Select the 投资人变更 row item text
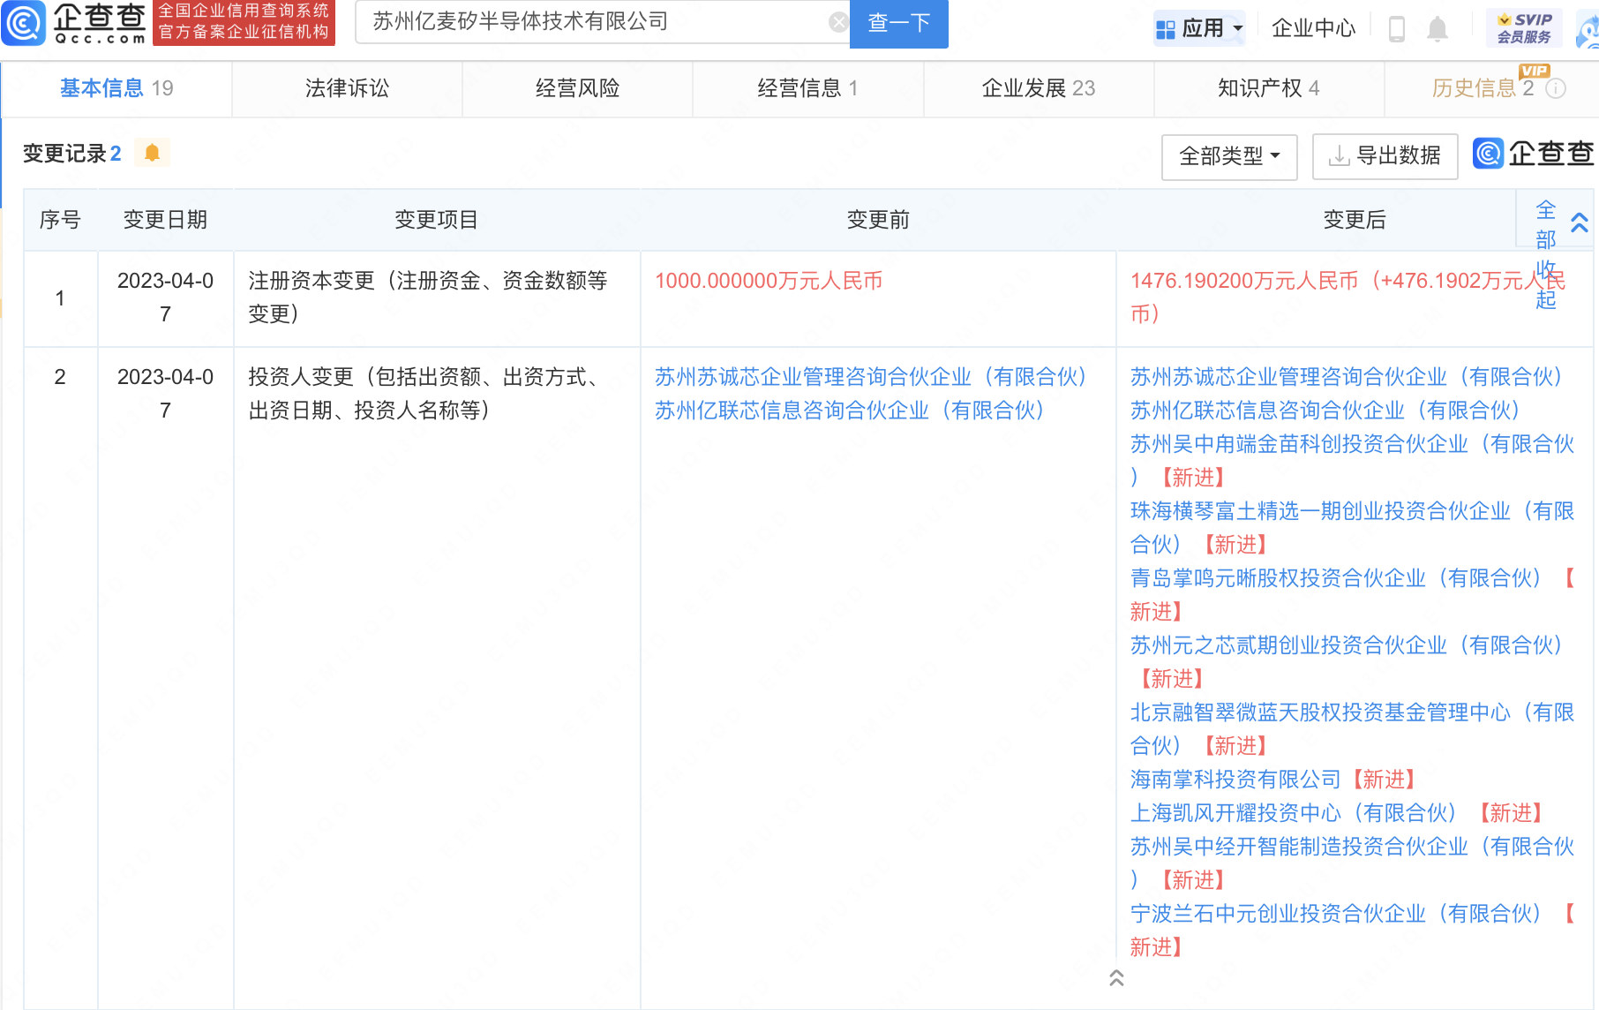The width and height of the screenshot is (1599, 1010). [424, 394]
